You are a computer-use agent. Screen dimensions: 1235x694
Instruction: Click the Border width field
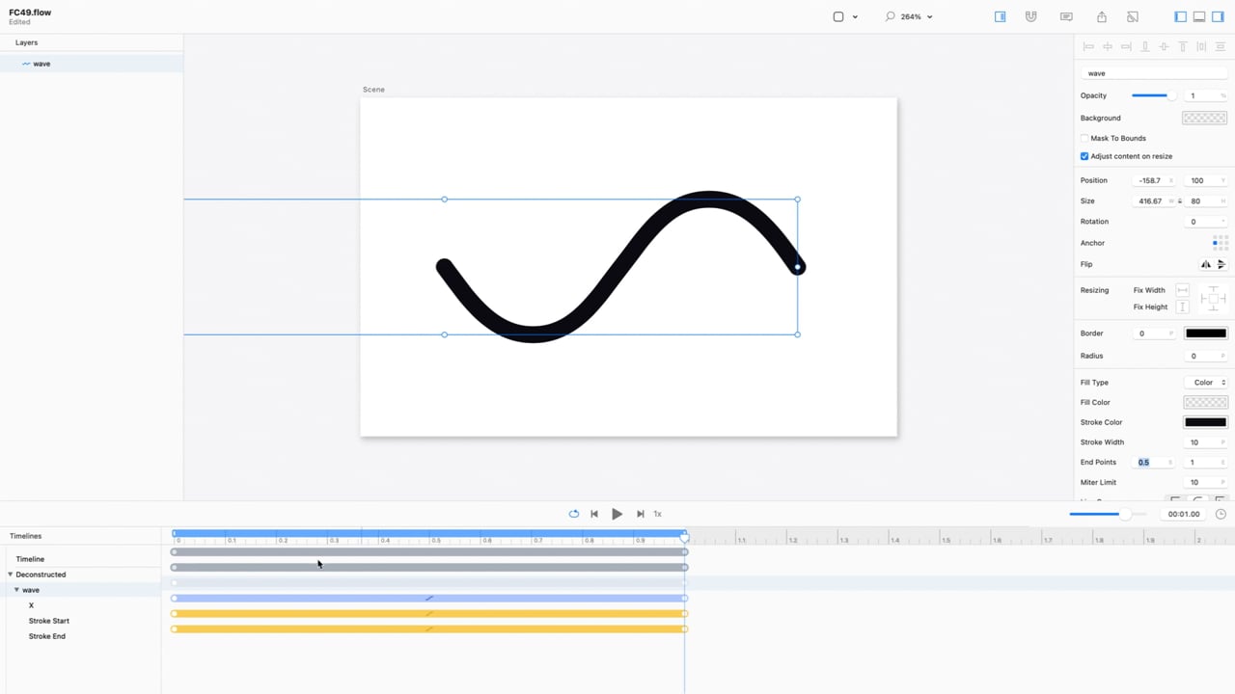(x=1153, y=334)
